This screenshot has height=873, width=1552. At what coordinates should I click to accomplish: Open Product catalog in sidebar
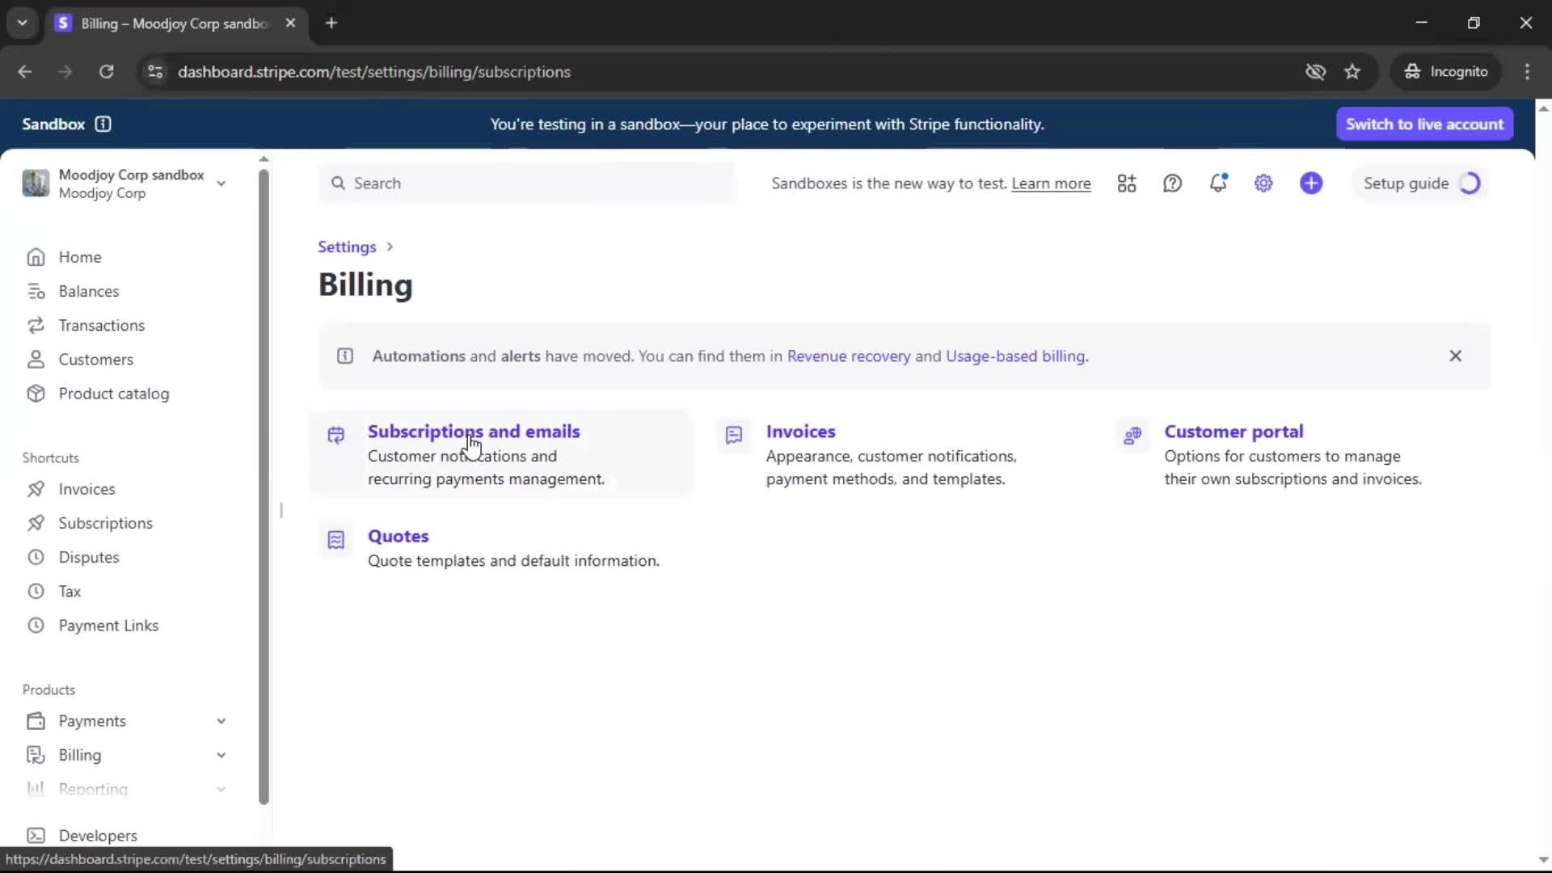coord(113,394)
